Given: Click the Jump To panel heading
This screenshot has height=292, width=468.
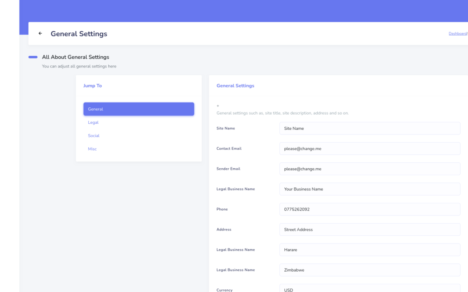Looking at the screenshot, I should [93, 86].
